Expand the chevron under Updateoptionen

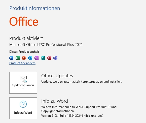click(23, 89)
